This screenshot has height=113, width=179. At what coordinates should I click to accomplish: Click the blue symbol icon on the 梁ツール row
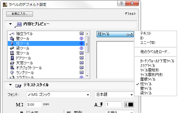(x=81, y=48)
